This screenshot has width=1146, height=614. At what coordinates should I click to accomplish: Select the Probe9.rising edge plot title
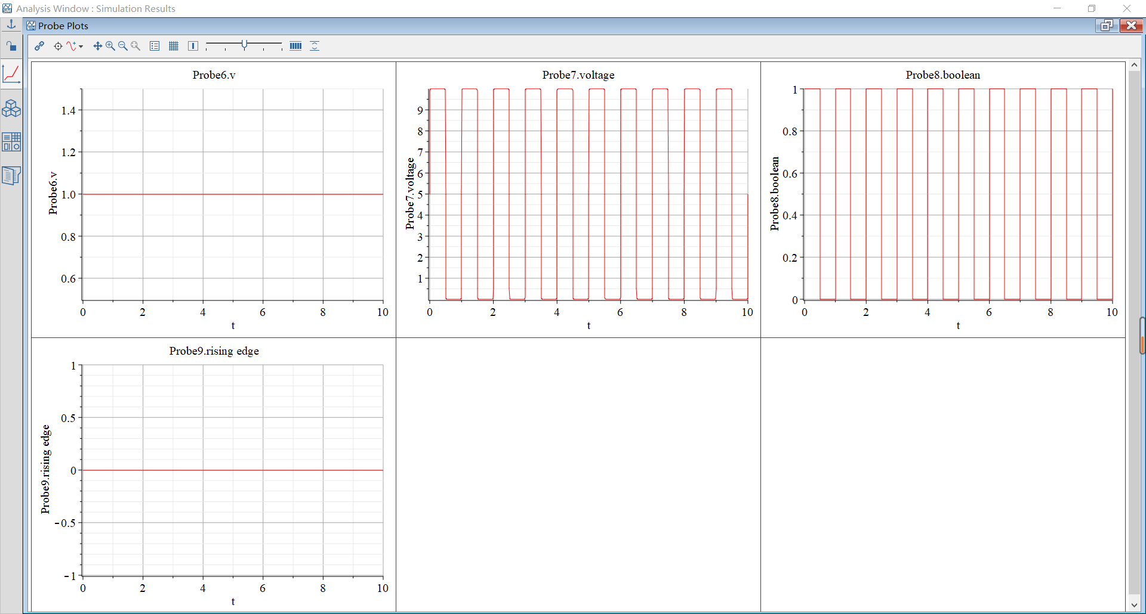(214, 351)
